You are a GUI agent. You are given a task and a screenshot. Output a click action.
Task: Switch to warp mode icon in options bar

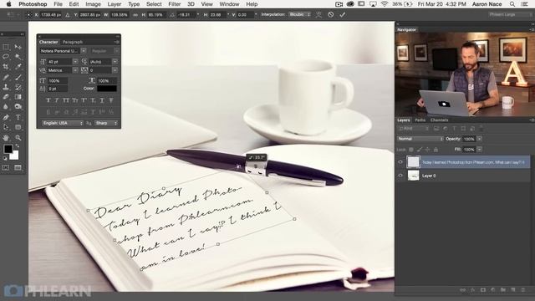[x=318, y=15]
